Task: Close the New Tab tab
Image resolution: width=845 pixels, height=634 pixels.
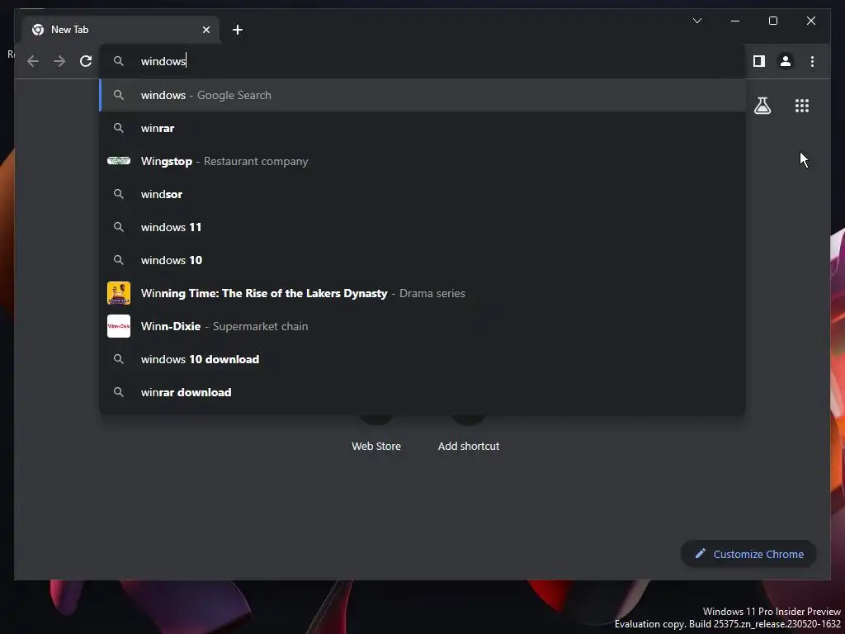Action: [x=205, y=30]
